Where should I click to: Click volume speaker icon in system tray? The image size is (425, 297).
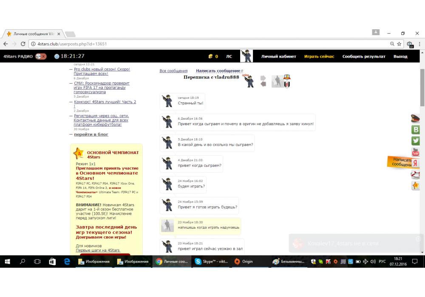coord(373,261)
